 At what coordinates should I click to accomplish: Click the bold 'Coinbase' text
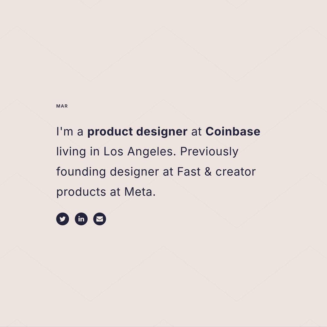click(x=233, y=131)
